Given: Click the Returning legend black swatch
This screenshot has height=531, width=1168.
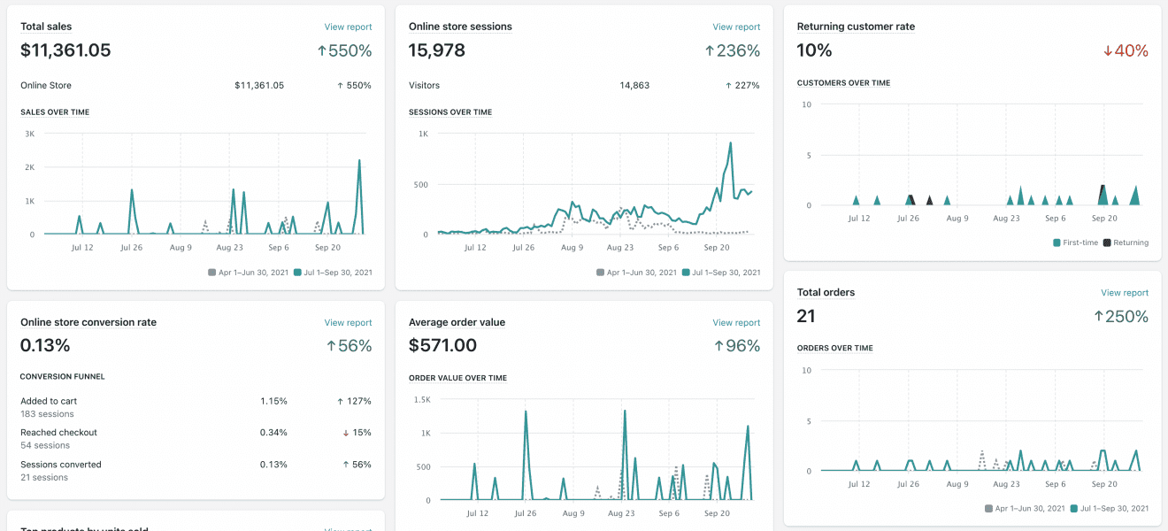Looking at the screenshot, I should [1107, 242].
